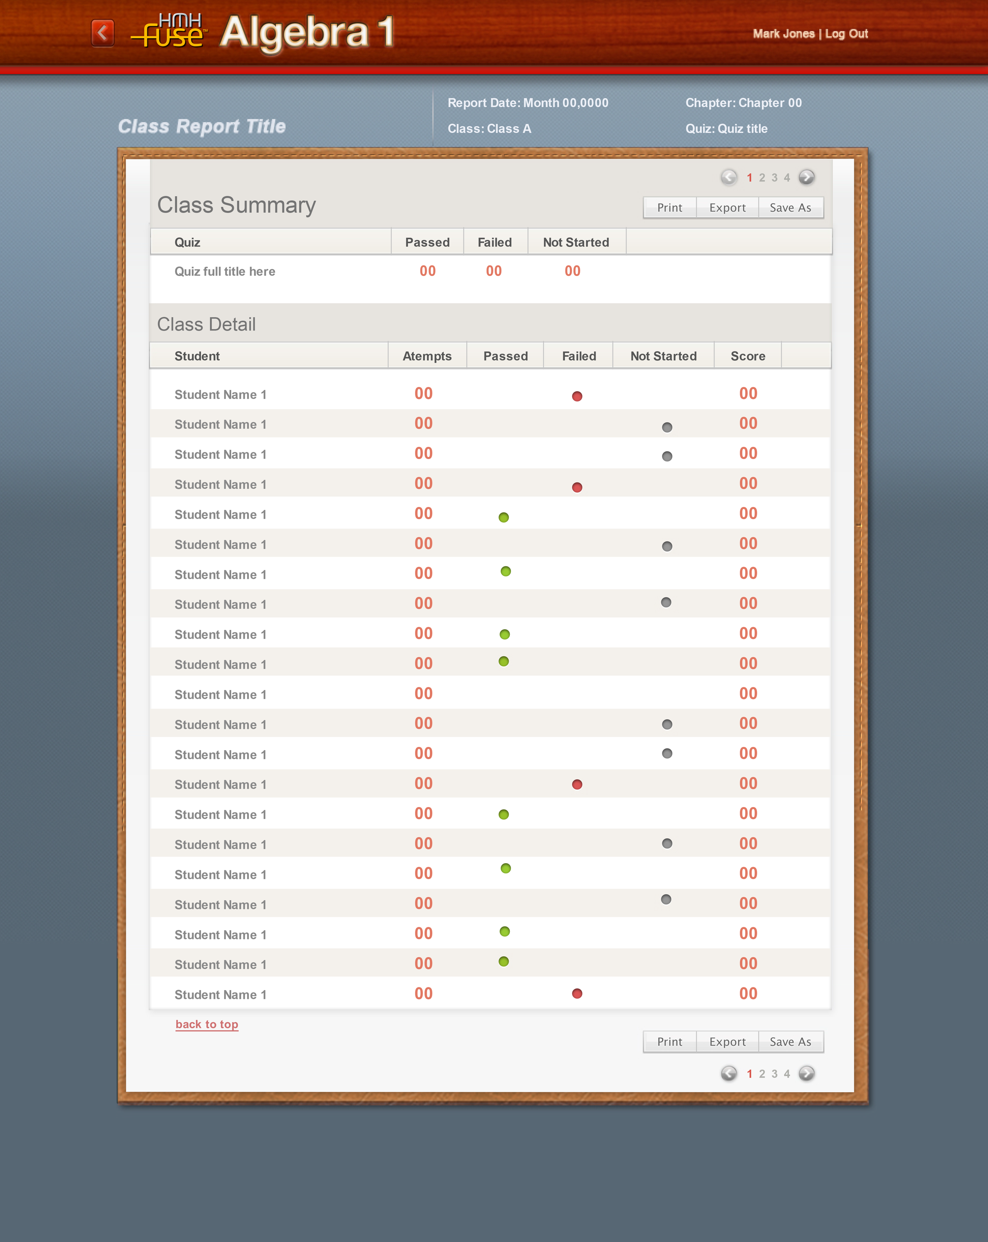Click the Quiz full title here row

(x=224, y=271)
